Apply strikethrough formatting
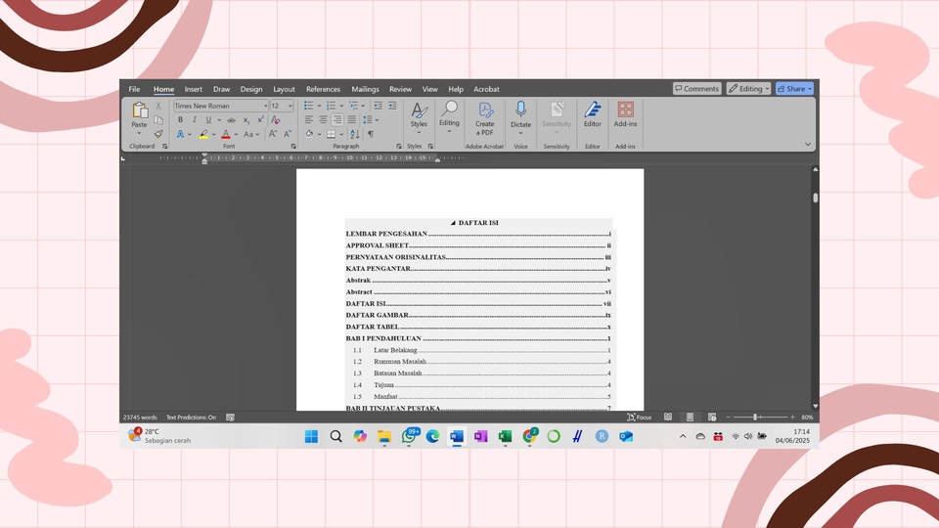The height and width of the screenshot is (528, 939). [231, 119]
